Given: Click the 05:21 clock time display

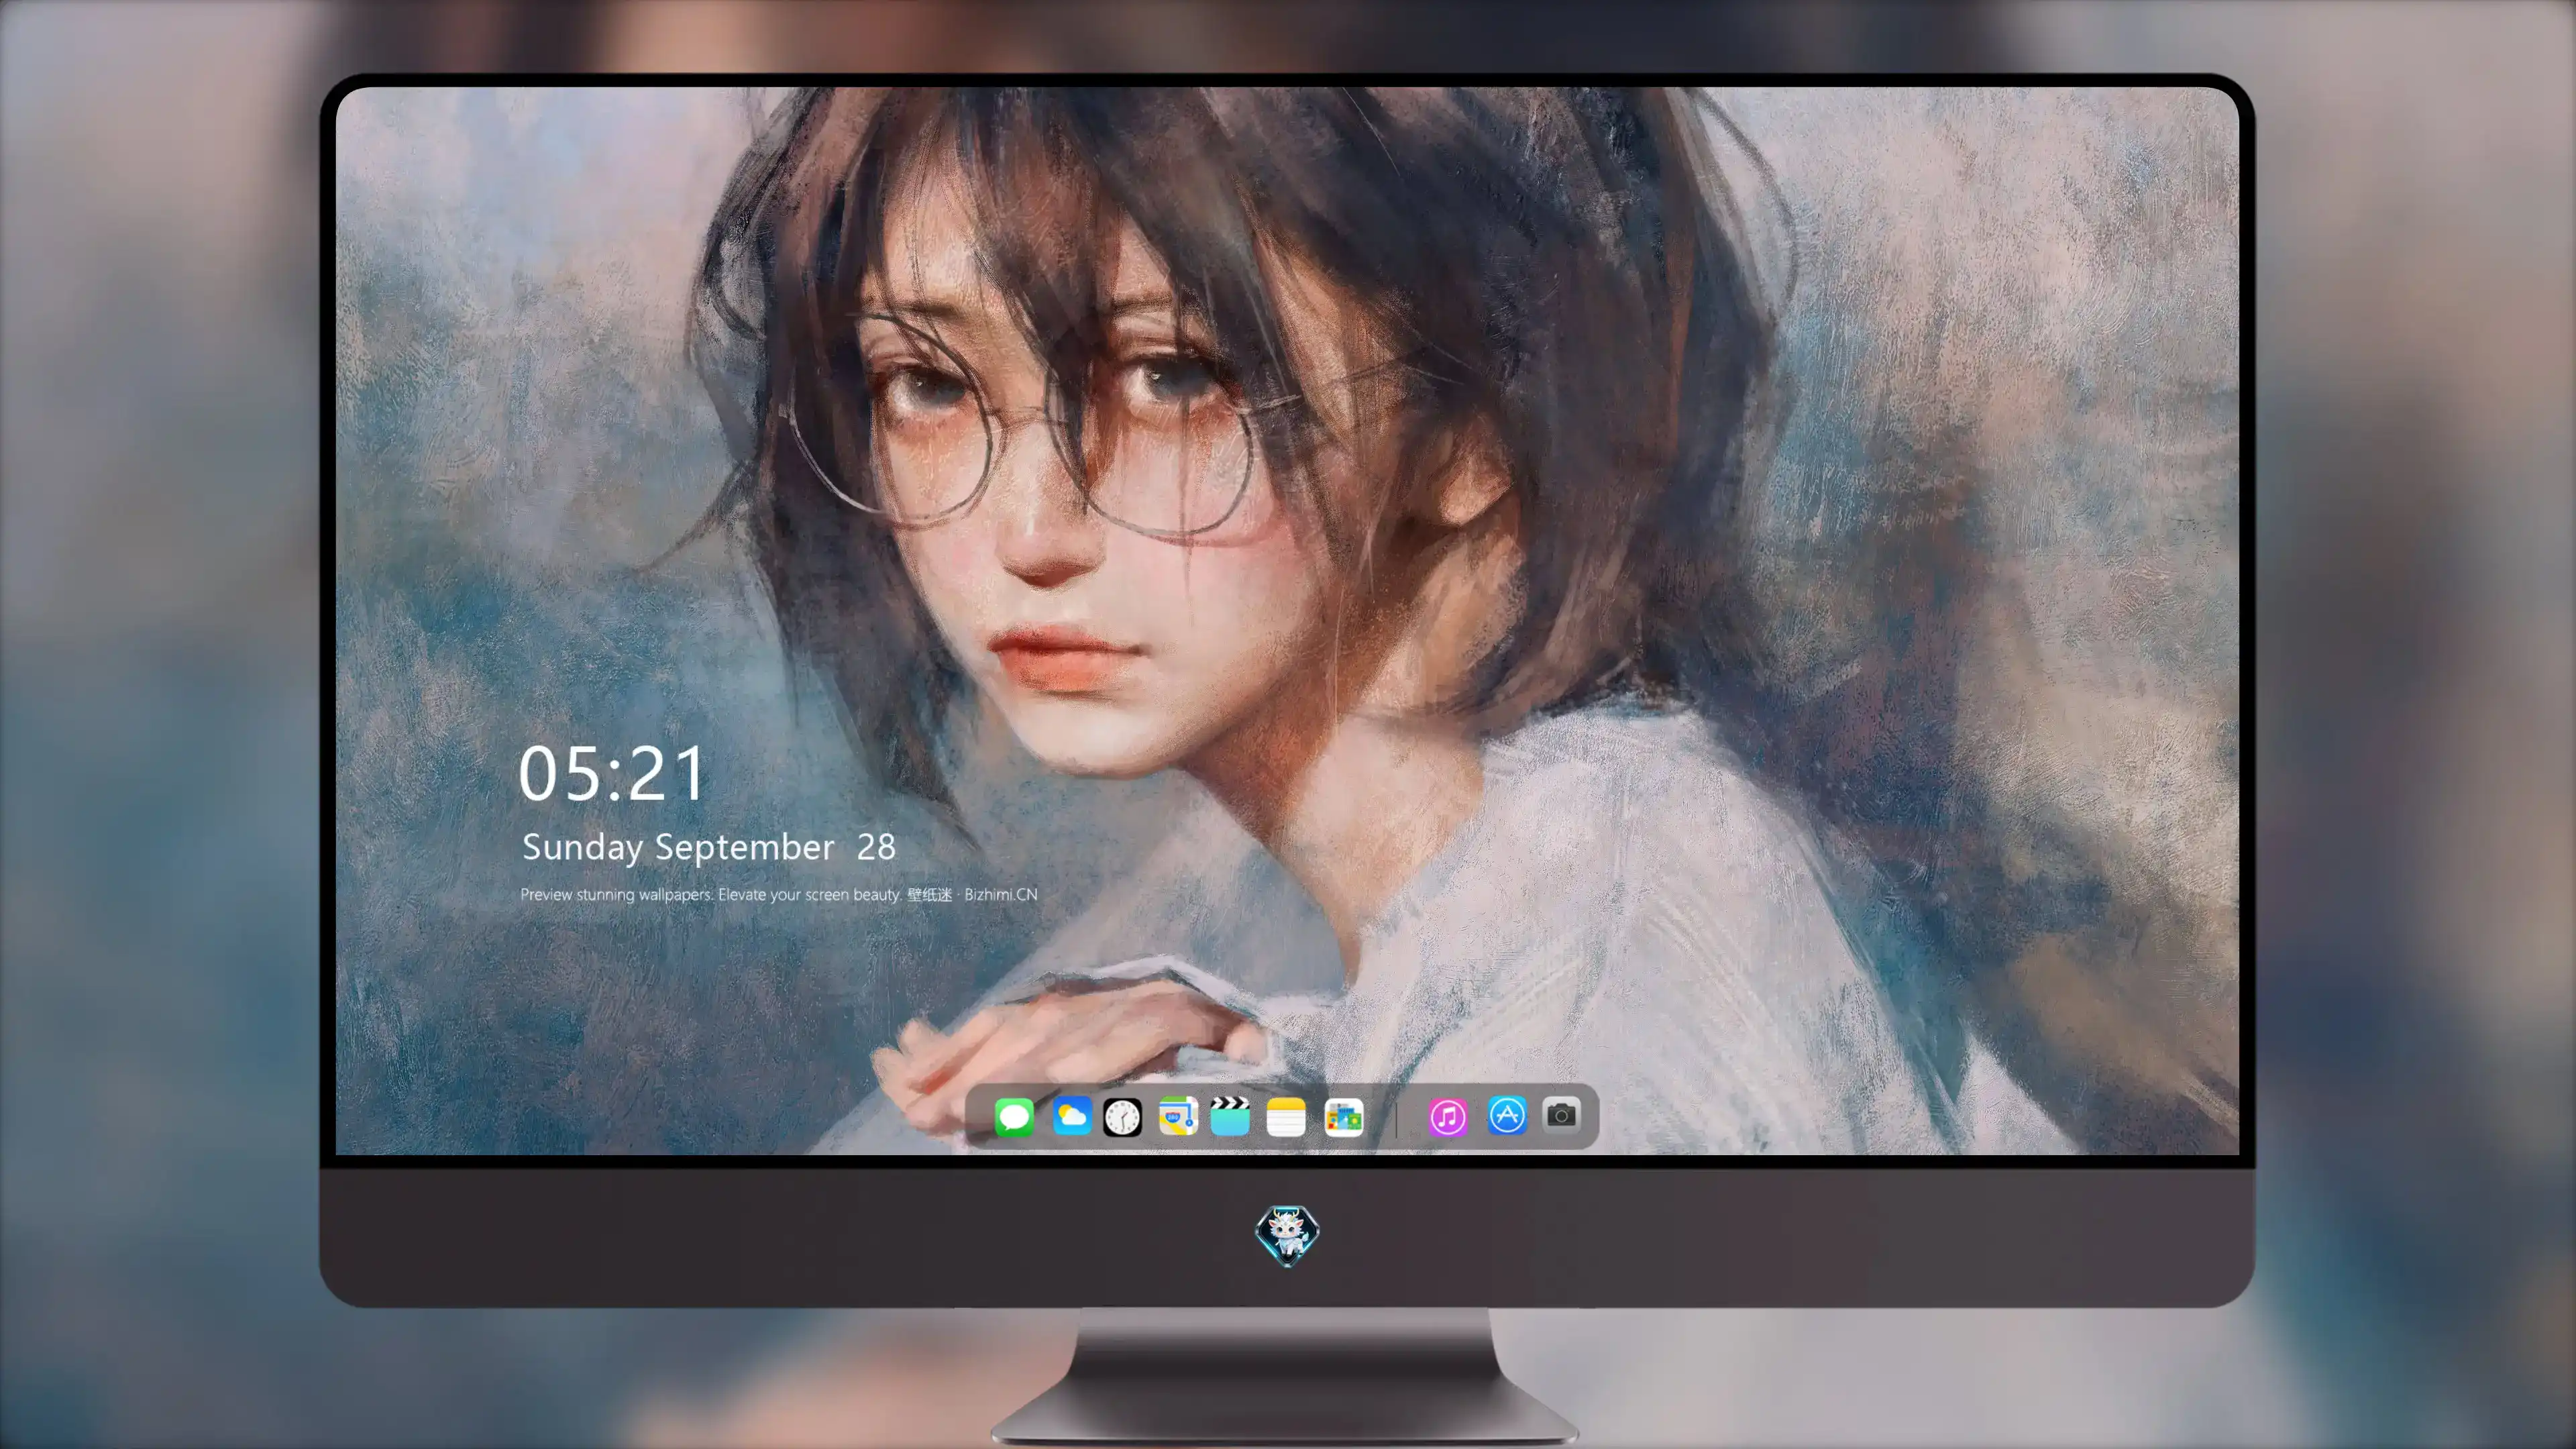Looking at the screenshot, I should click(x=612, y=774).
